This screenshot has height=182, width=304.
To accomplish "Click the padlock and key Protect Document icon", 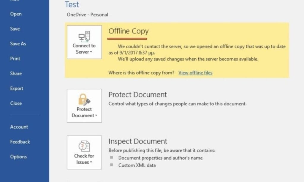I will click(84, 100).
